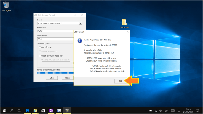The height and width of the screenshot is (114, 203).
Task: Open OneNote from the taskbar
Action: [51, 110]
